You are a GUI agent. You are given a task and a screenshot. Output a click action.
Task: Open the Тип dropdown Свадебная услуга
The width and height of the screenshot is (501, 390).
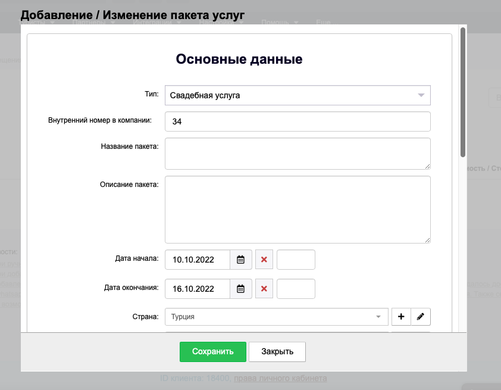[298, 95]
